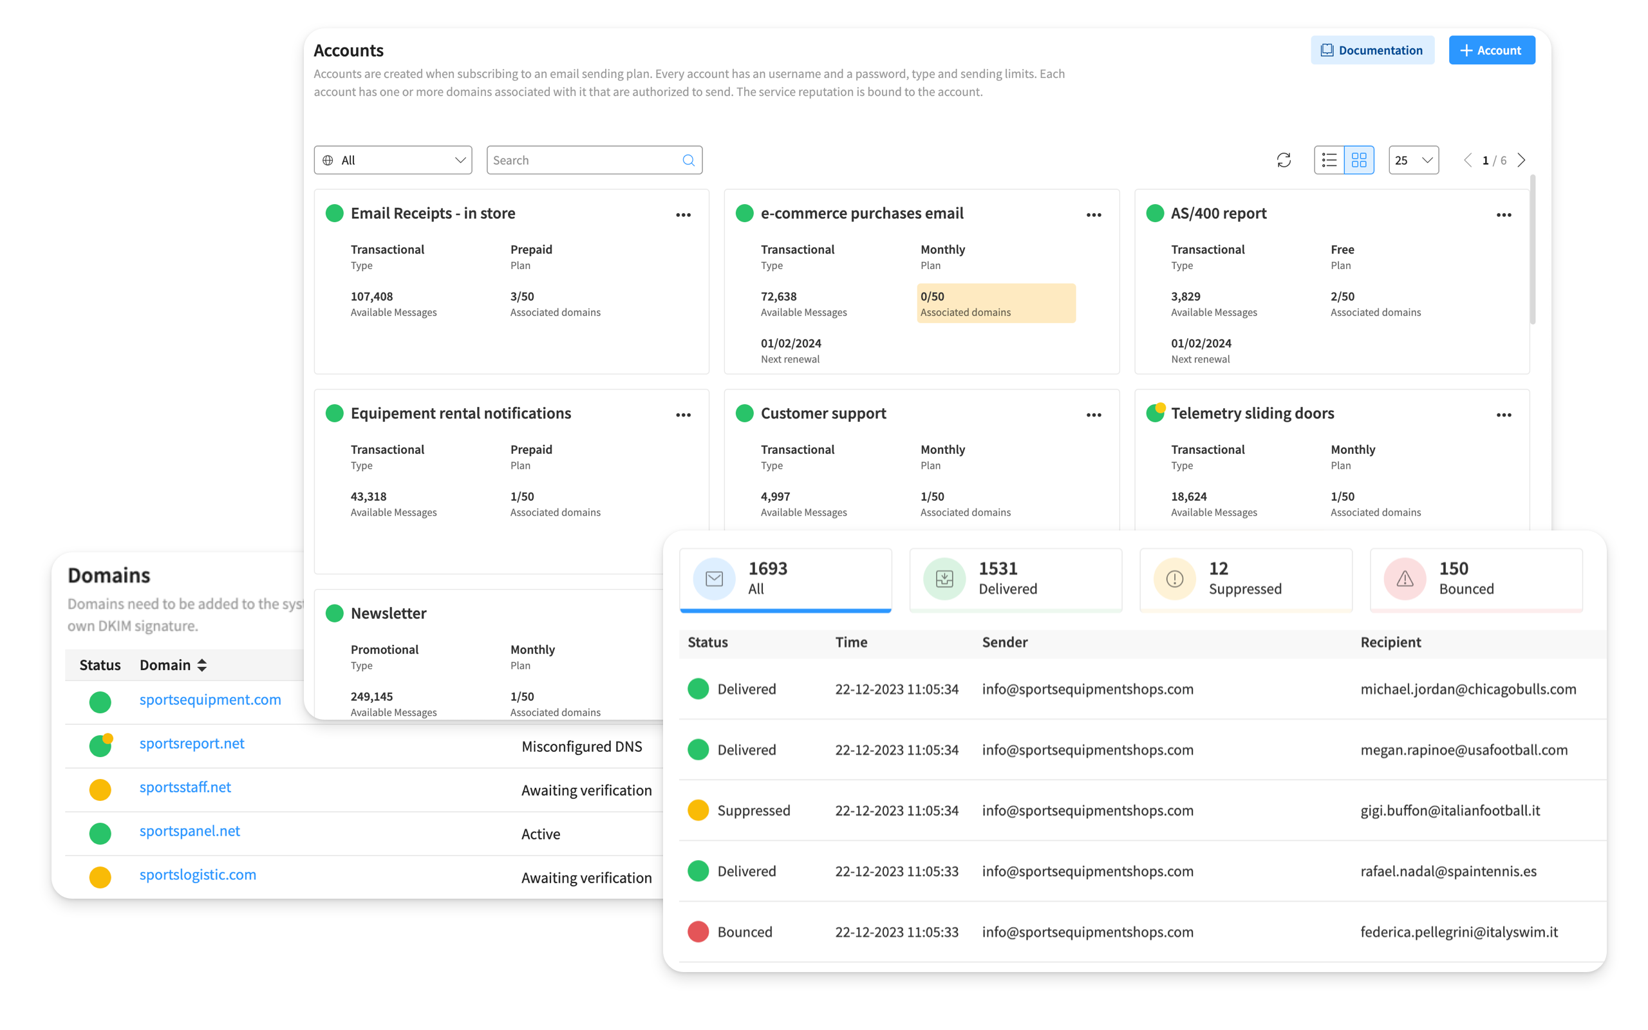Screen dimensions: 1648x1030
Task: Open options menu for AS/400 report
Action: point(1504,215)
